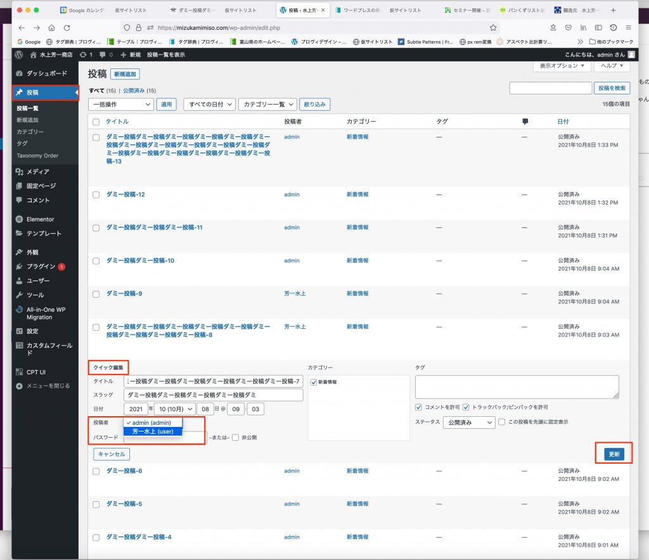Open the comments bubble in admin bar

pyautogui.click(x=105, y=55)
